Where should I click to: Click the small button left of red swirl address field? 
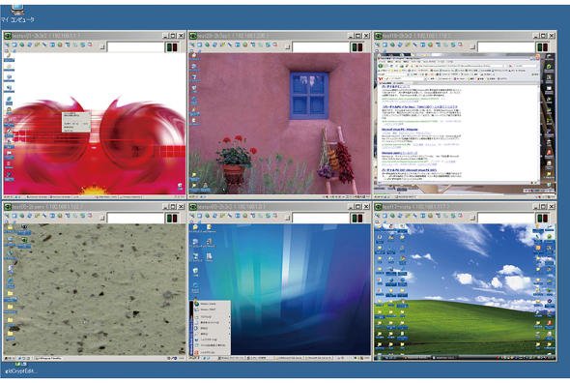point(102,46)
